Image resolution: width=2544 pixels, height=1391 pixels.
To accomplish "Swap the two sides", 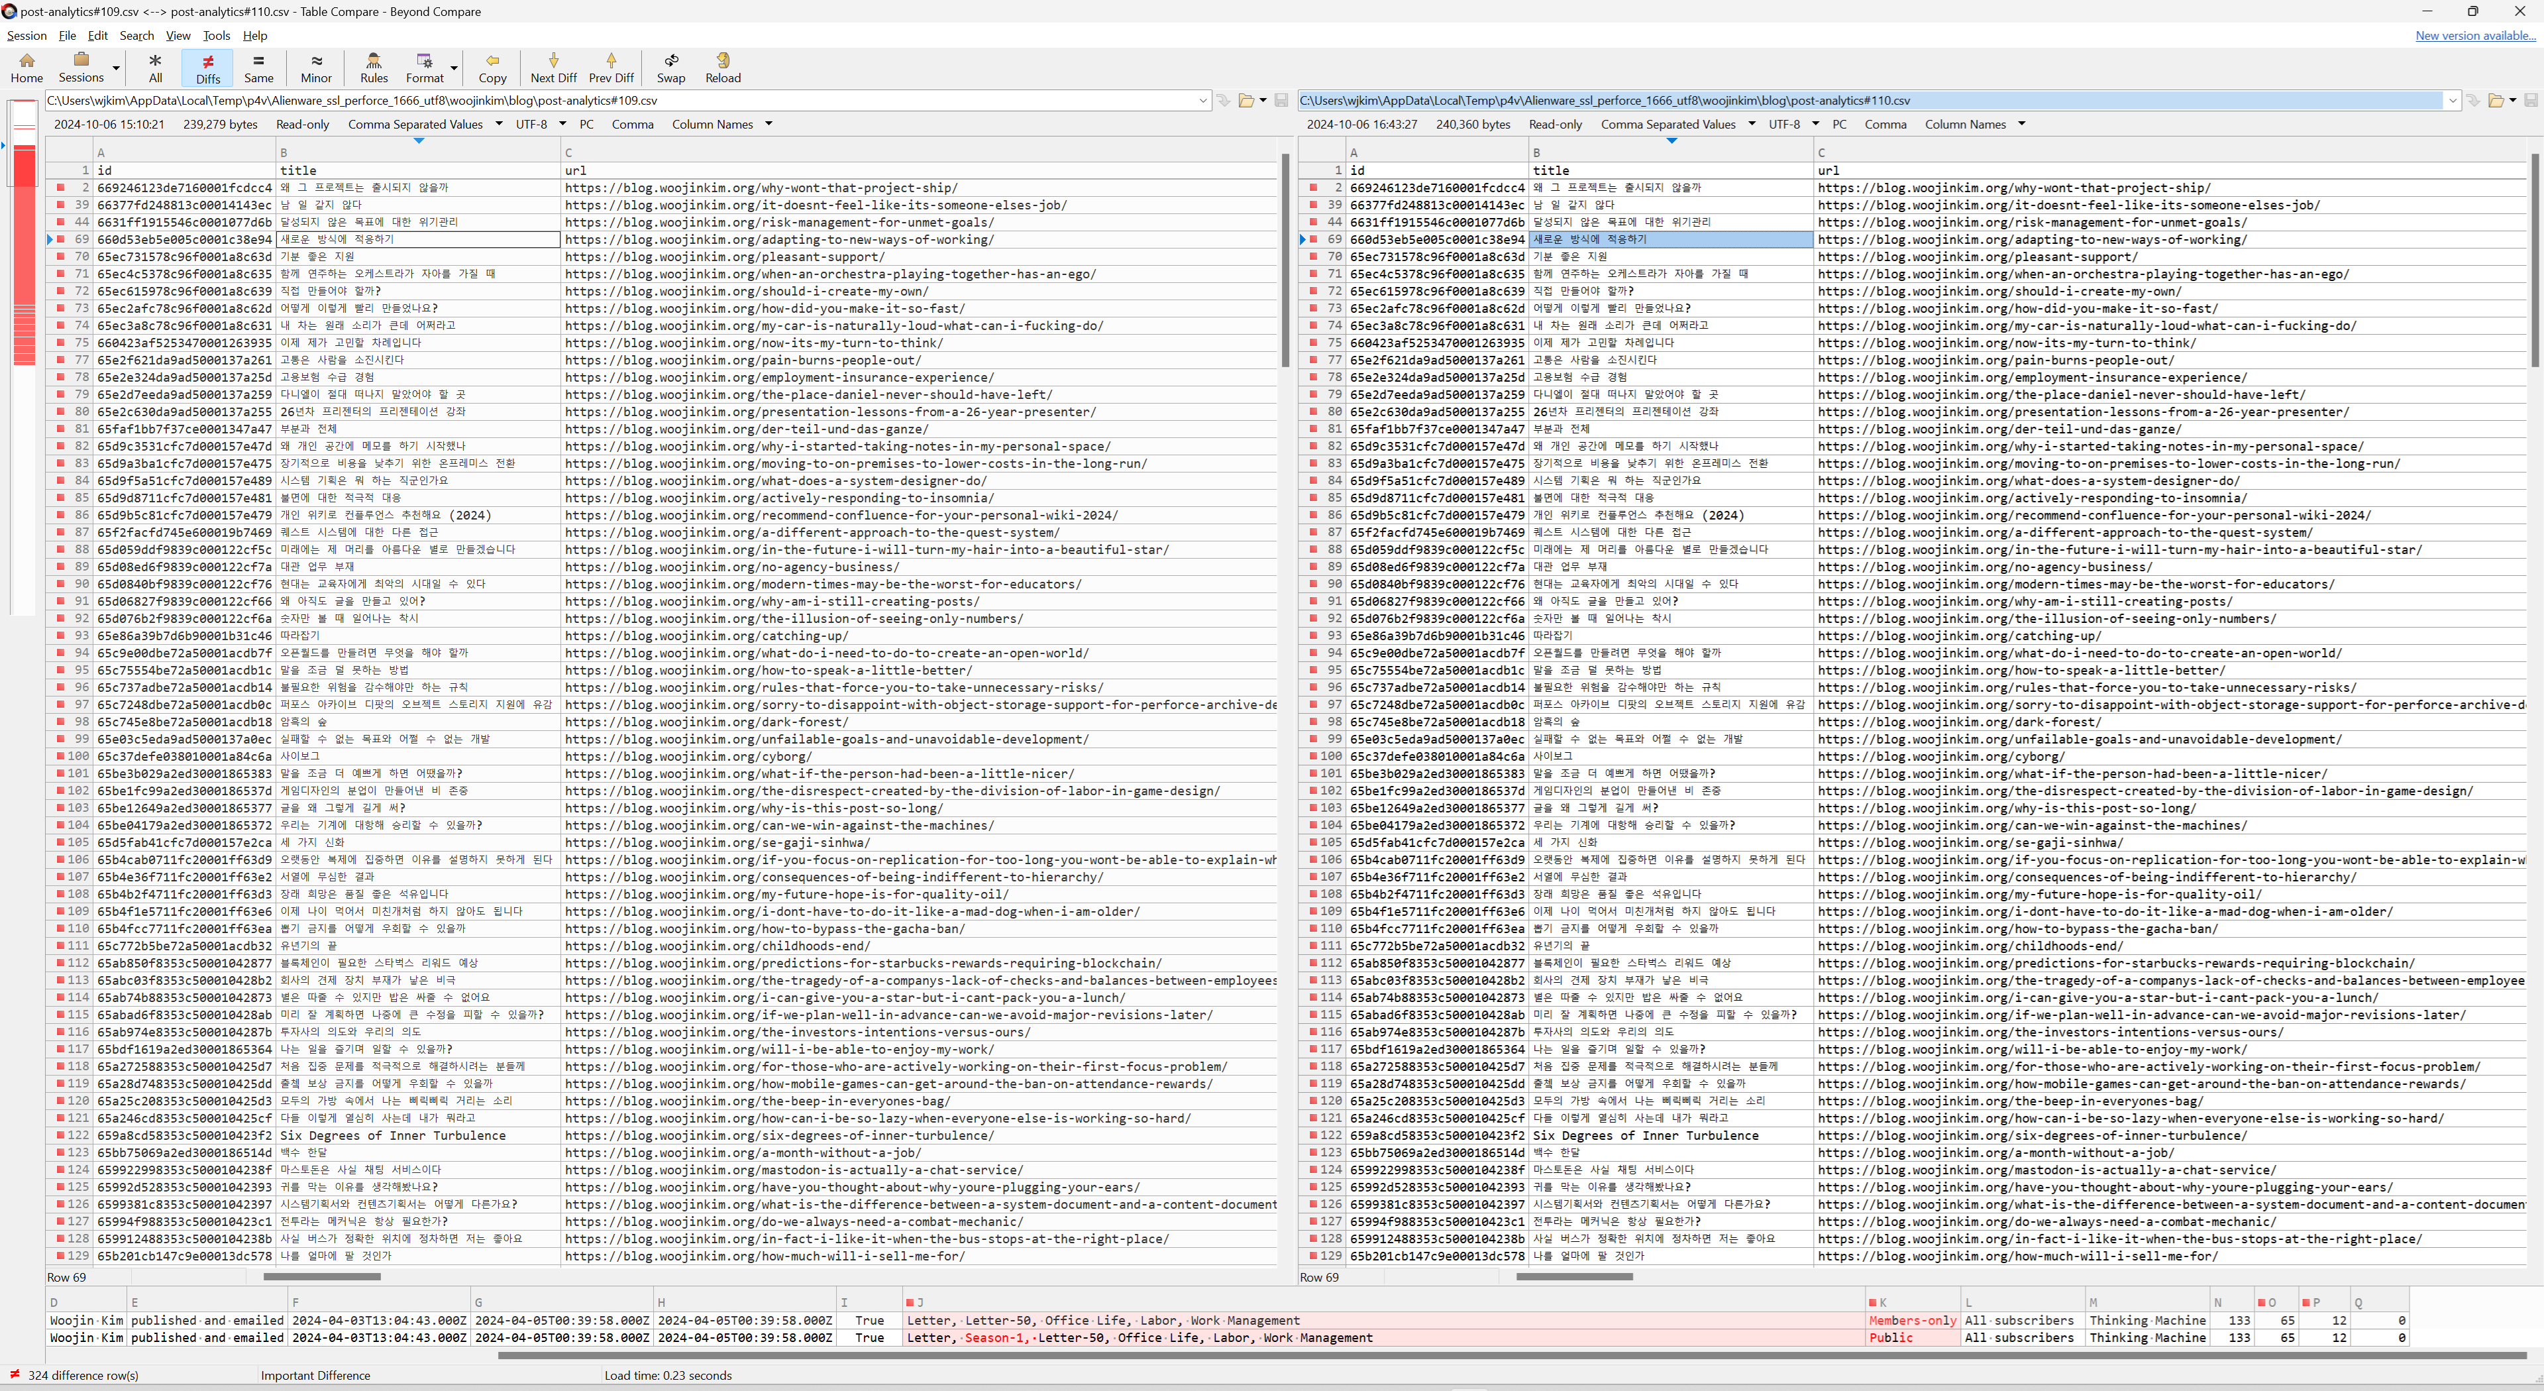I will tap(672, 67).
